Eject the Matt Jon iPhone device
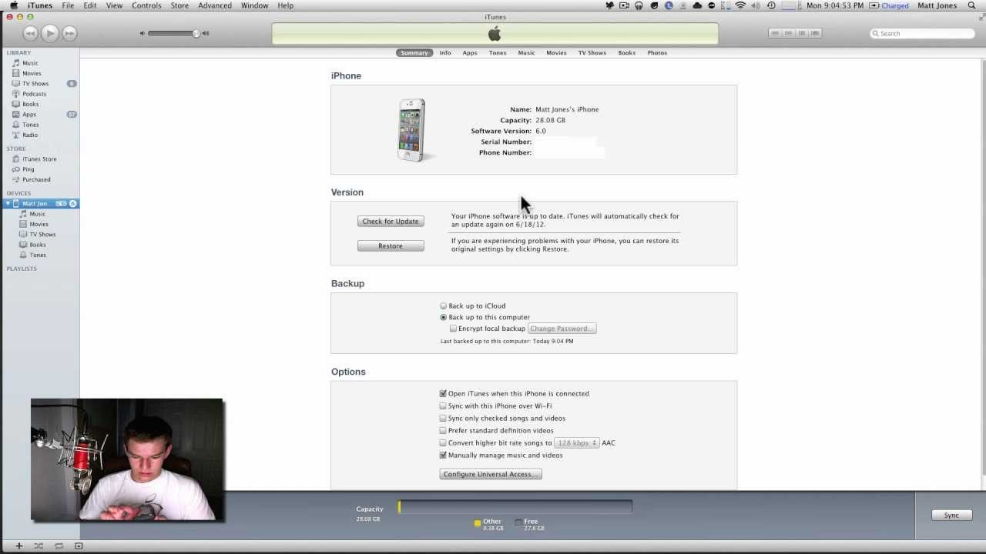 click(73, 203)
